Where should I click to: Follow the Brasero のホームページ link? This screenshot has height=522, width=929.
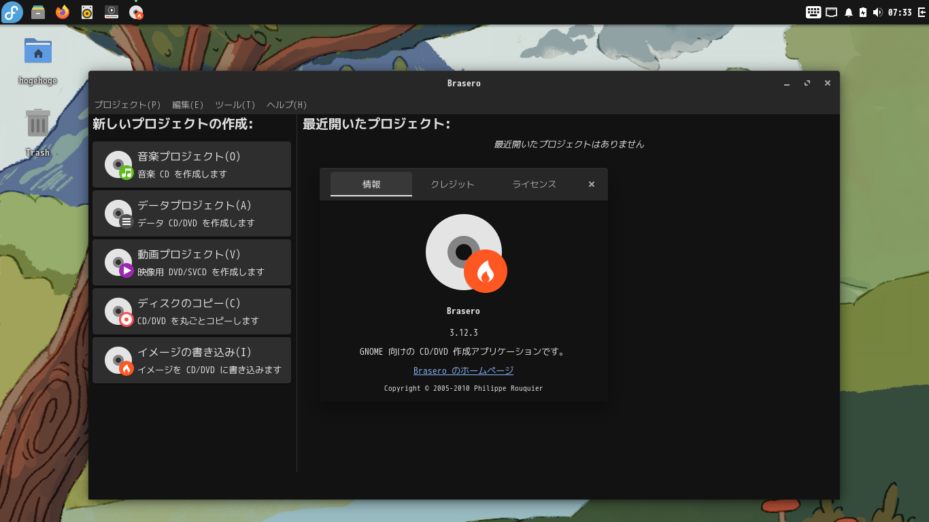tap(463, 370)
